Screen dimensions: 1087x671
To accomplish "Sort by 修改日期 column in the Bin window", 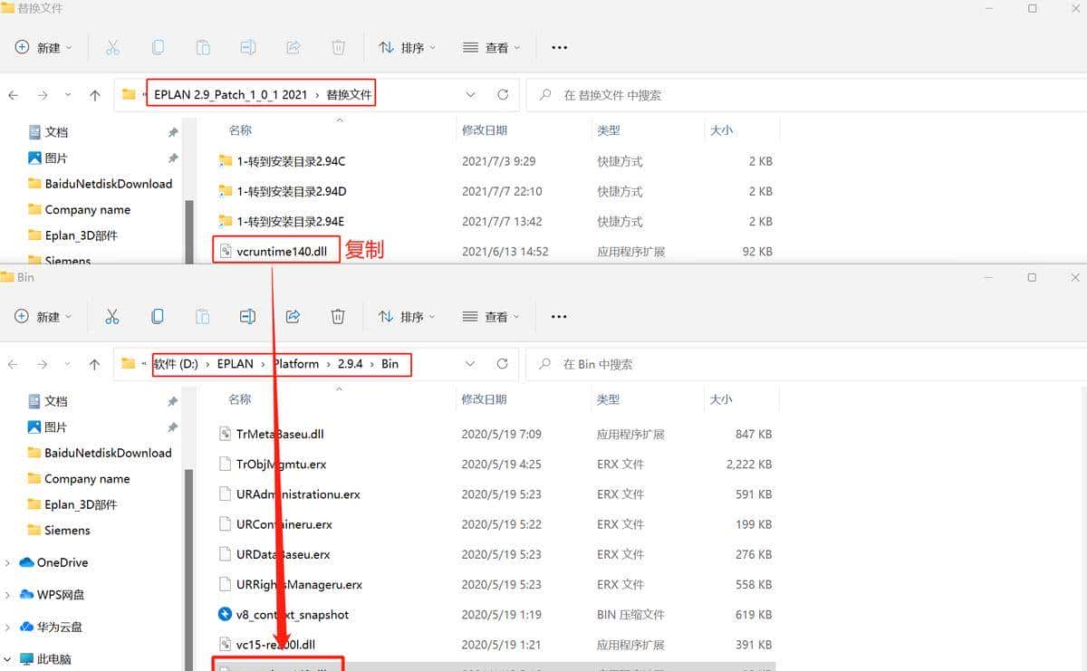I will 484,399.
